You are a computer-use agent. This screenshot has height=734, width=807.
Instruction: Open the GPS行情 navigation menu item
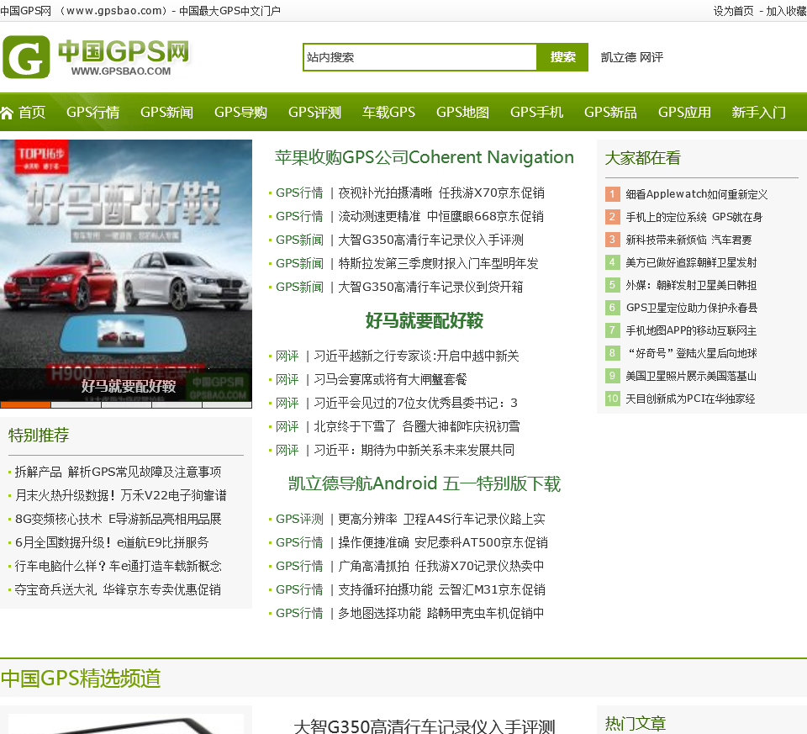[x=92, y=112]
